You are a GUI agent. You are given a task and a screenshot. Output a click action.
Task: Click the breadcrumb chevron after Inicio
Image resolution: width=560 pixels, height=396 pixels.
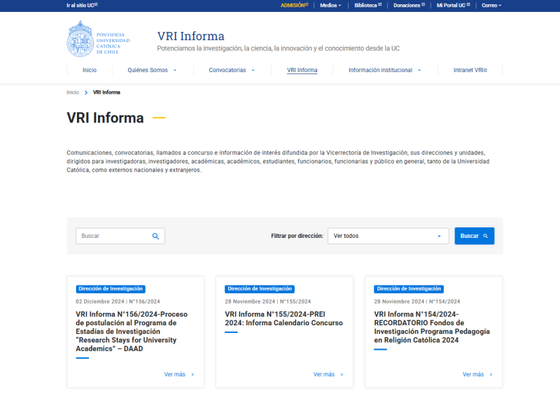(x=86, y=92)
